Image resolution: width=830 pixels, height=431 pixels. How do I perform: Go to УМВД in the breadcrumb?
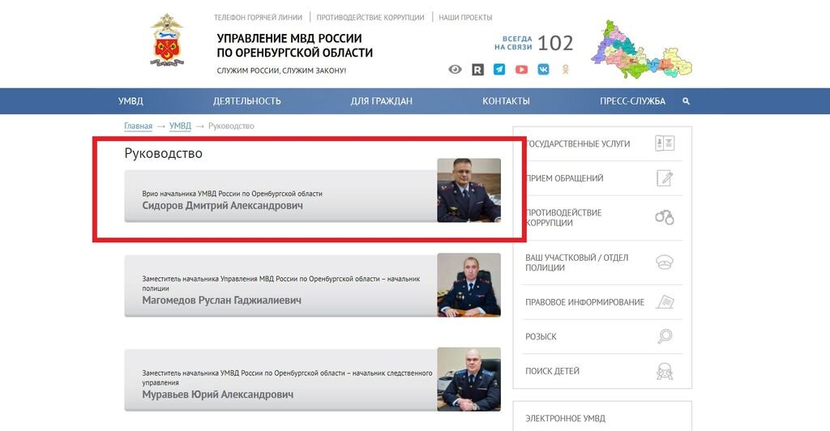pos(180,126)
